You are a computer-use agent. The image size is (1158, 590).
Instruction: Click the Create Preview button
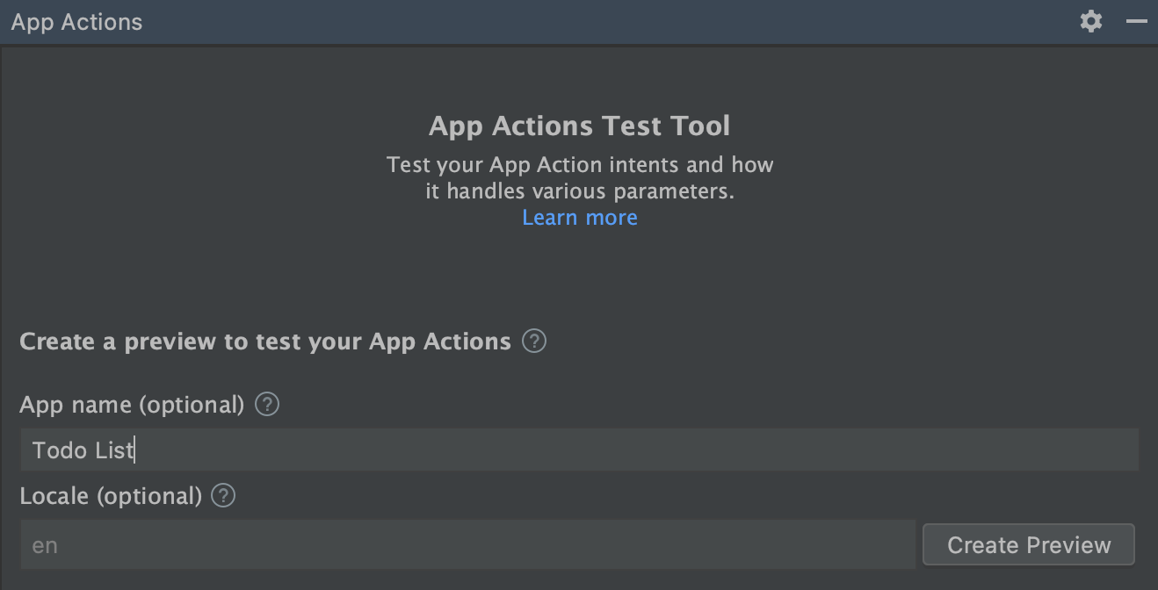pyautogui.click(x=1028, y=544)
